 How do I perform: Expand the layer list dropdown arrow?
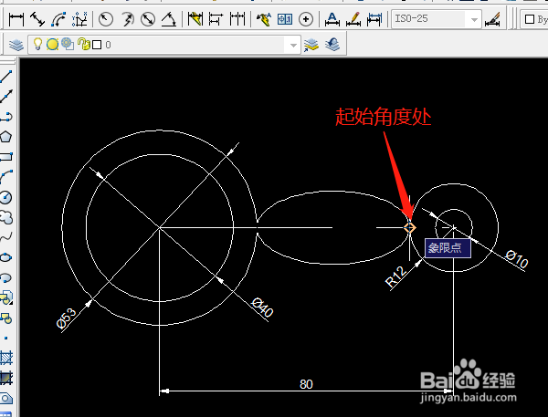pyautogui.click(x=293, y=45)
